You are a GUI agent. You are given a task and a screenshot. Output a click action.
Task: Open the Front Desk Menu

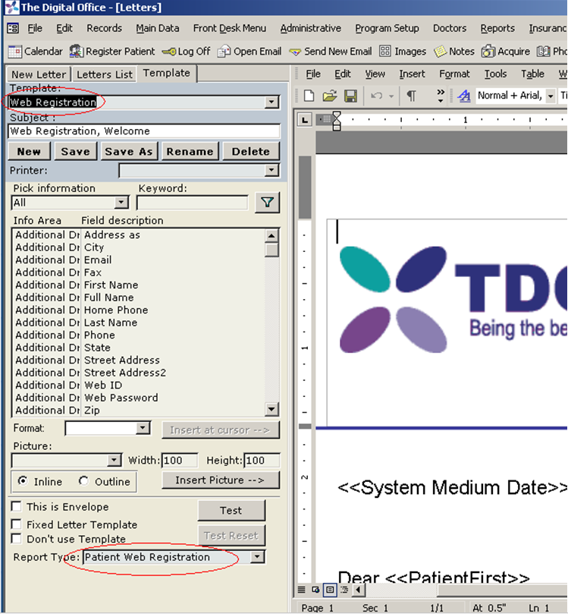tap(229, 28)
